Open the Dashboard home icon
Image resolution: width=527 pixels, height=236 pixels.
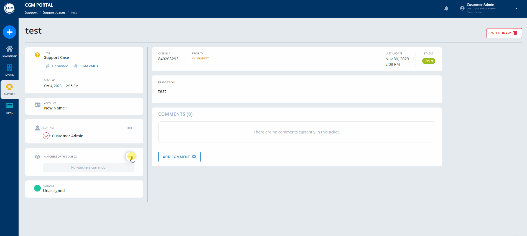[9, 49]
